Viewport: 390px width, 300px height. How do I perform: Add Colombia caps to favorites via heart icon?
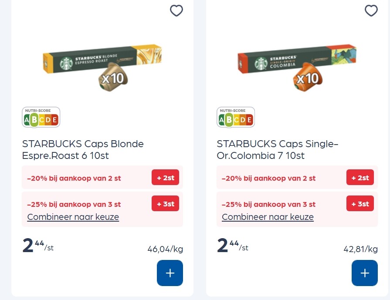coord(371,11)
